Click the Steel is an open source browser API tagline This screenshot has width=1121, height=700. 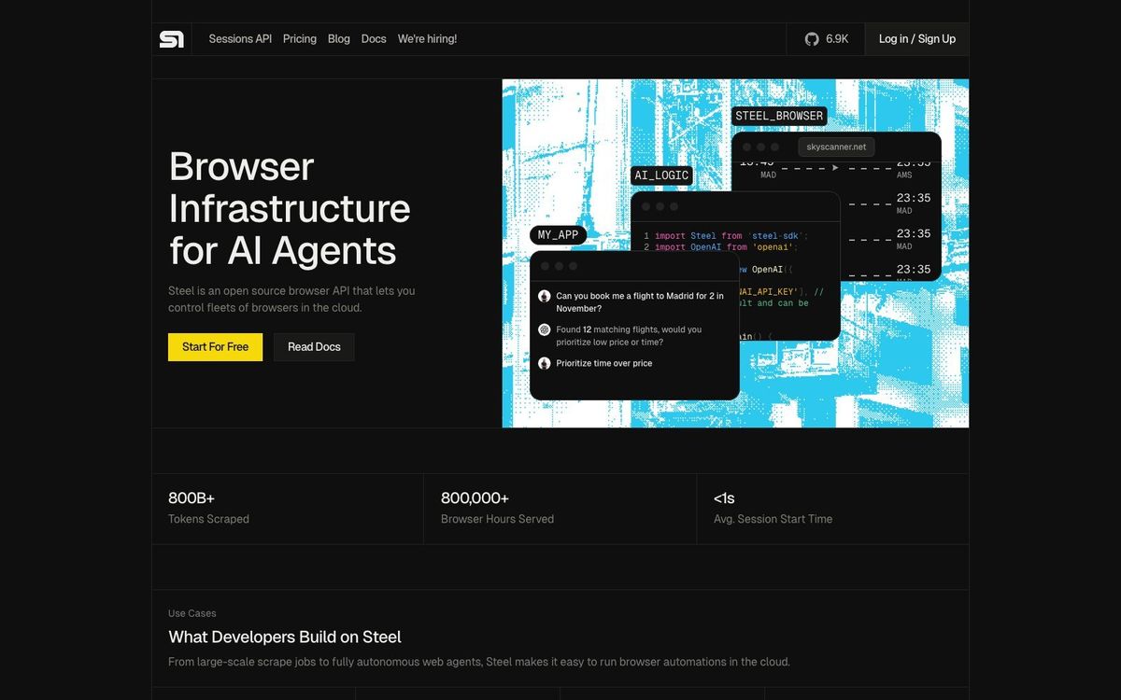tap(291, 299)
